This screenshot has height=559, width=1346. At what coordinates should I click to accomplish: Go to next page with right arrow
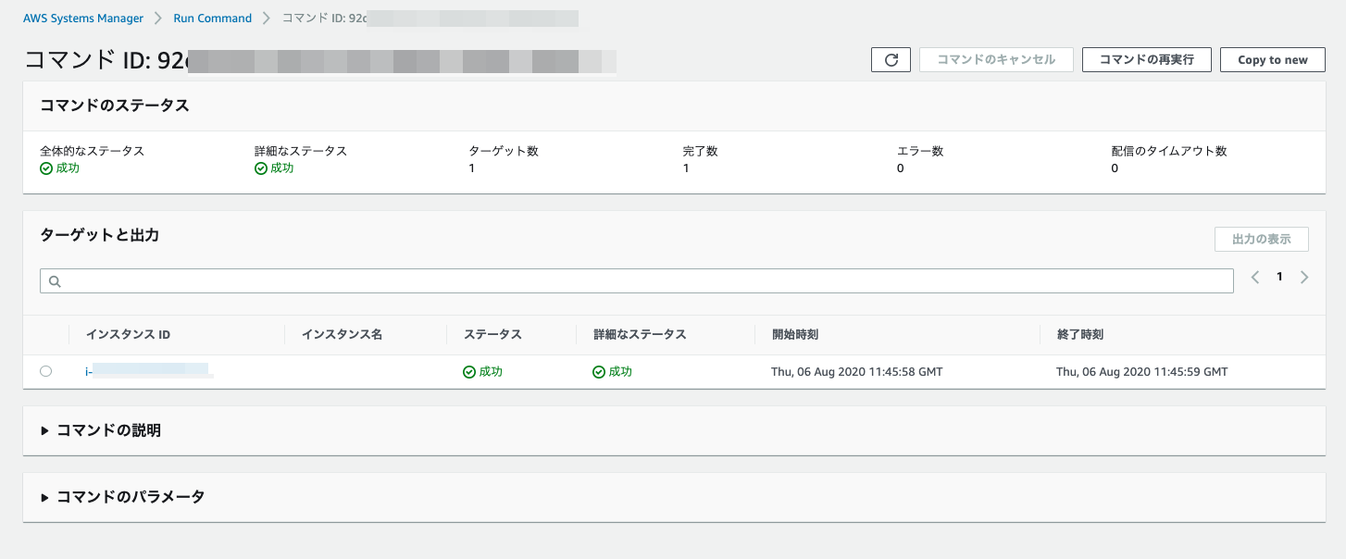[x=1304, y=276]
